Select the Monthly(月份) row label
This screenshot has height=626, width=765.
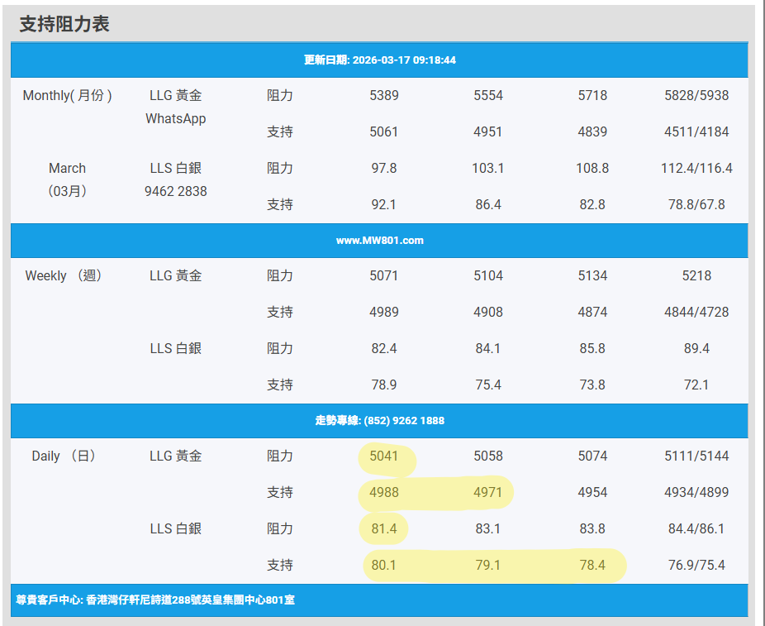(67, 96)
